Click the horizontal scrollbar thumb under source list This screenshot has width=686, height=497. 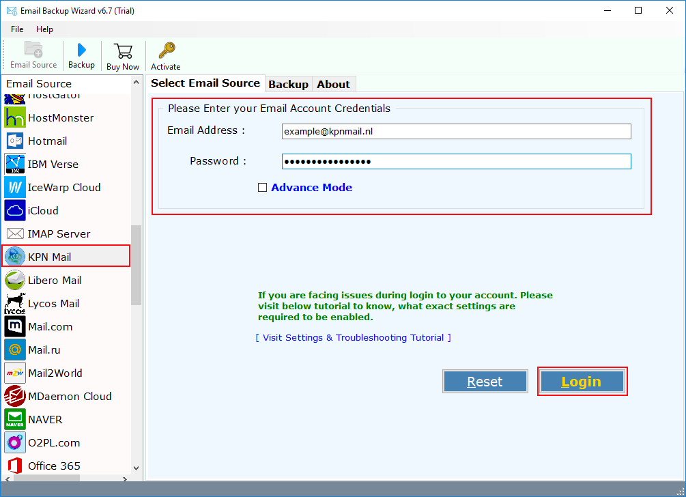click(47, 479)
